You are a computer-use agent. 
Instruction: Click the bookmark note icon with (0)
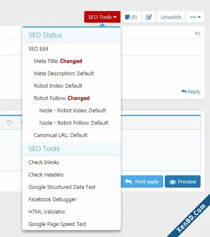(131, 17)
